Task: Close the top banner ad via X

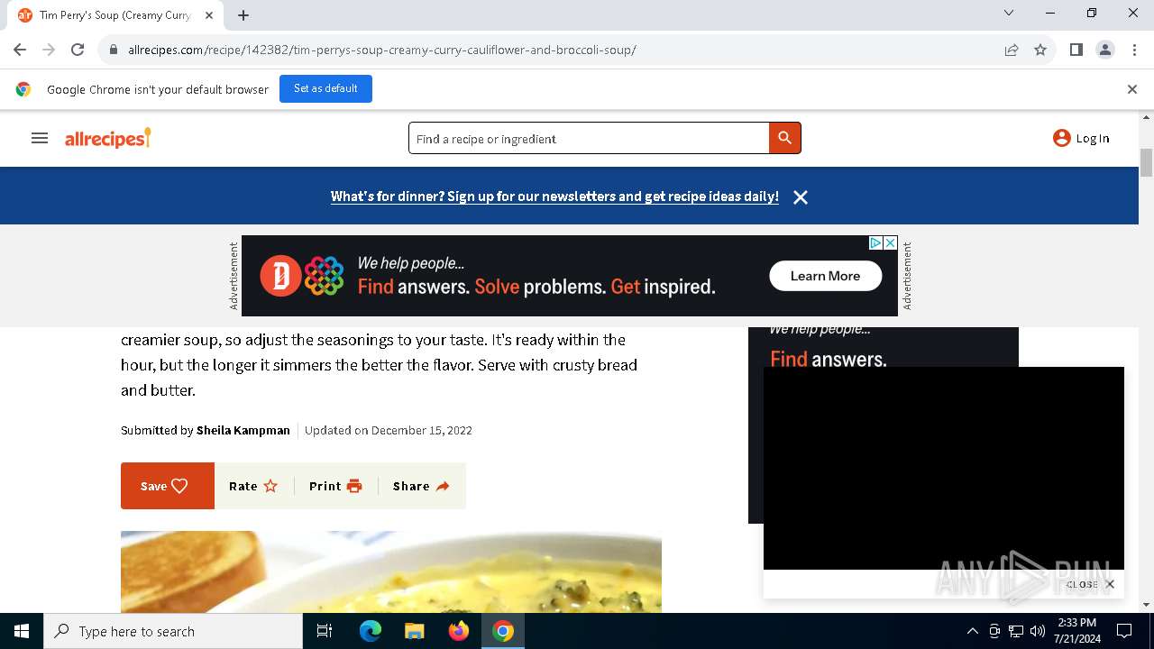Action: click(x=890, y=242)
